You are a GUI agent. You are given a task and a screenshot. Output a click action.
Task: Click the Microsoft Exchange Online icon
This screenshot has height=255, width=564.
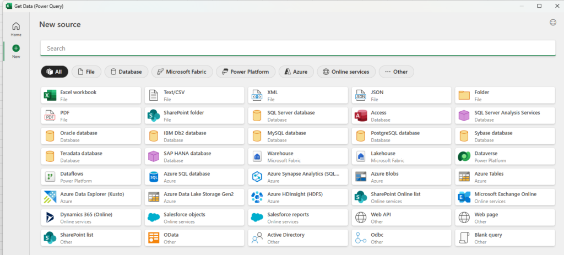click(x=464, y=197)
